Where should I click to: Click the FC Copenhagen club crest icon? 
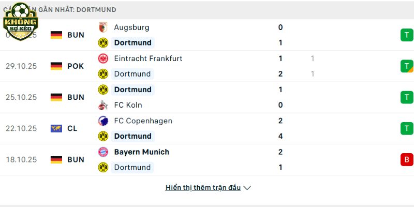coord(102,121)
